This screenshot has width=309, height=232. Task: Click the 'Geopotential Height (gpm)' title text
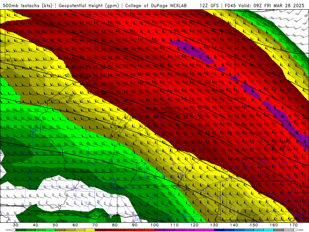point(89,5)
